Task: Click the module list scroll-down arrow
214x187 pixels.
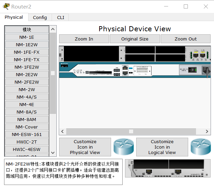Action: (53, 153)
